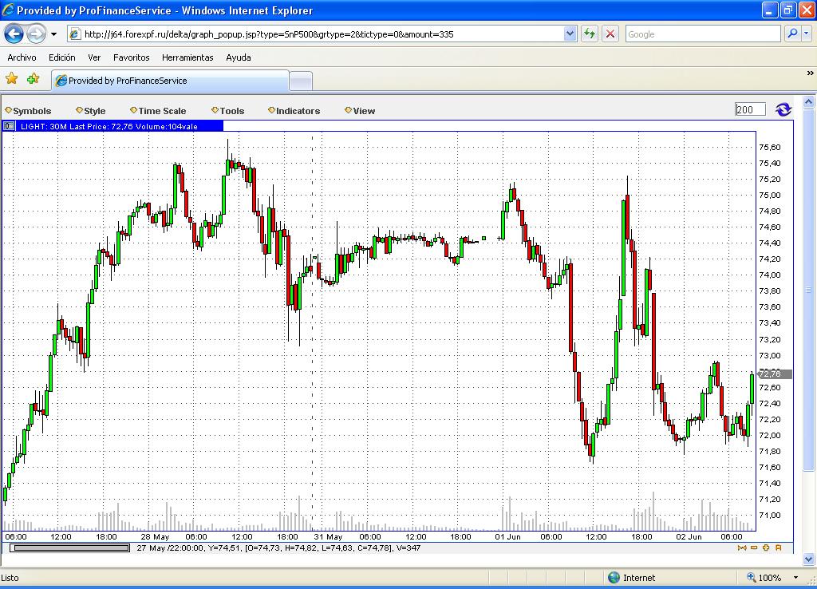Image resolution: width=817 pixels, height=589 pixels.
Task: Click the Internet Explorer title bar icon
Action: 8,10
